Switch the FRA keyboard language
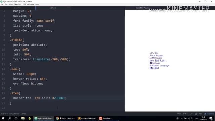215x121 pixels. (x=196, y=118)
